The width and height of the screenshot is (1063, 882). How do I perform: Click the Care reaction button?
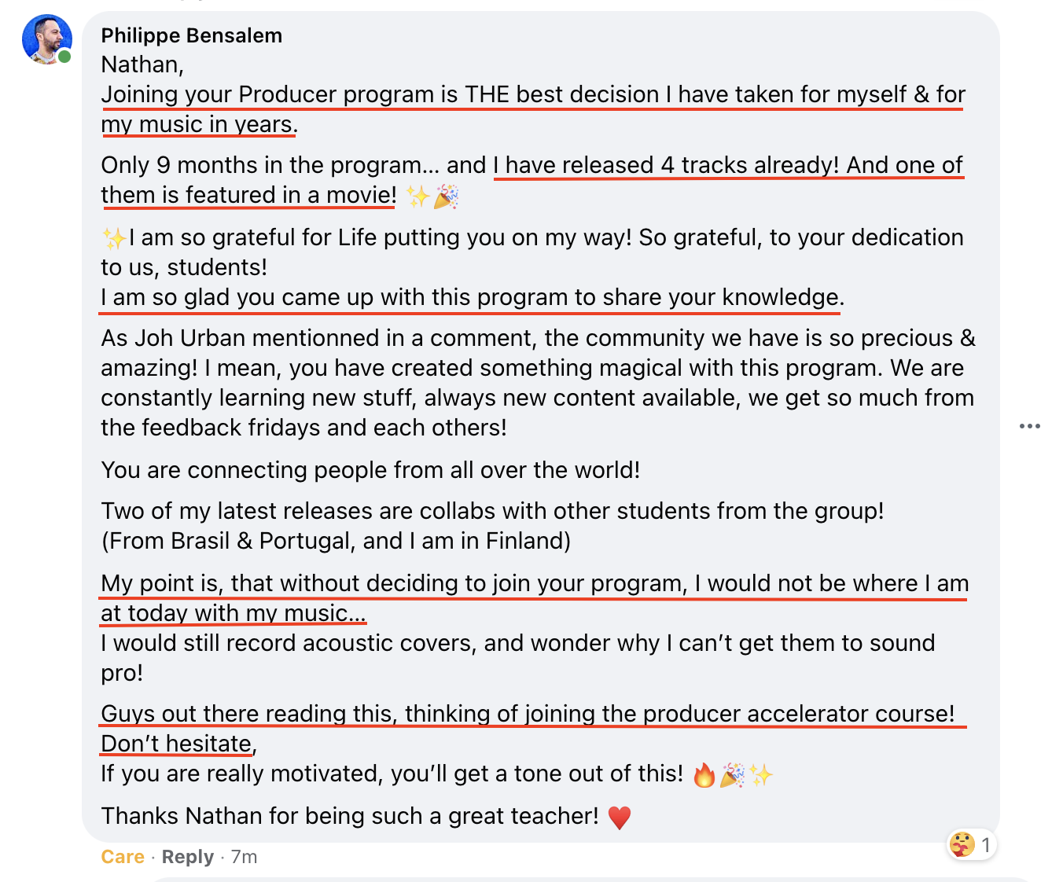(123, 857)
